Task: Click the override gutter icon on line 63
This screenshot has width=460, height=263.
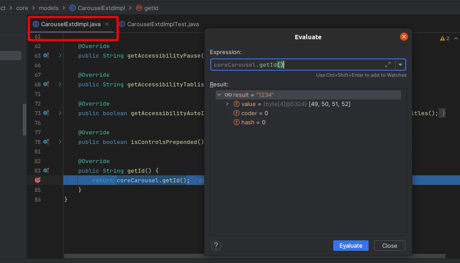Action: (46, 55)
